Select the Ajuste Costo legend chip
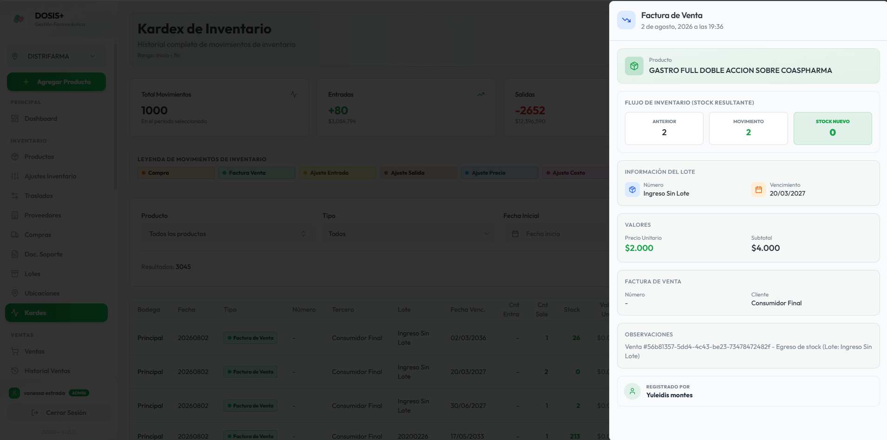Viewport: 887px width, 440px height. click(x=576, y=173)
